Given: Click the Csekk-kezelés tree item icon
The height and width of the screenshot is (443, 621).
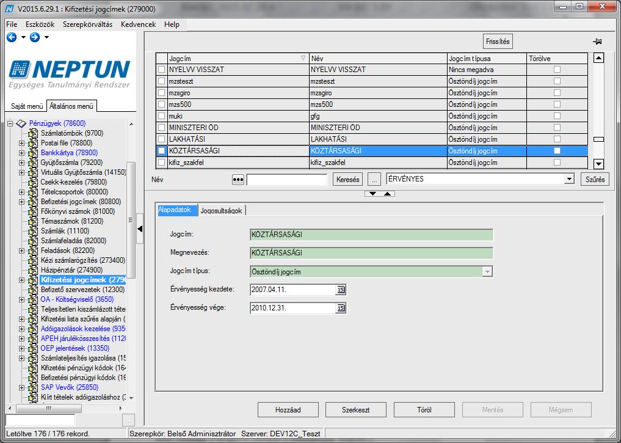Looking at the screenshot, I should click(x=33, y=182).
